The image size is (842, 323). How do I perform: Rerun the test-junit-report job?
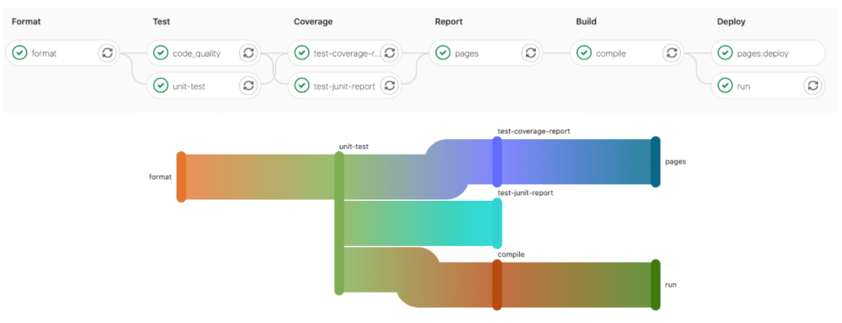point(389,86)
